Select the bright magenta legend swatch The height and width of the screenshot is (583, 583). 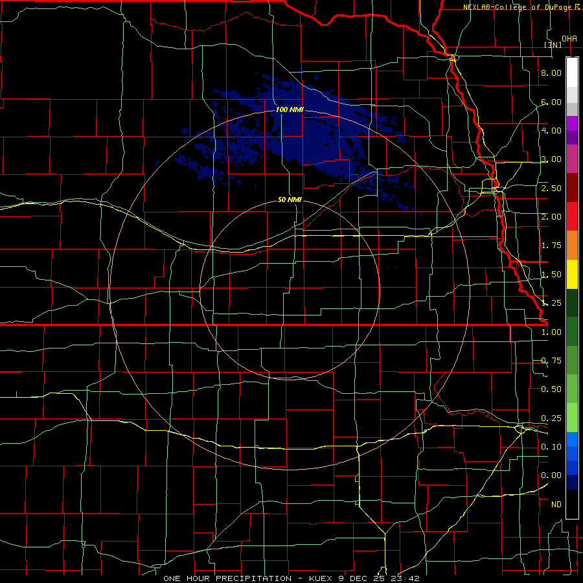tap(572, 123)
